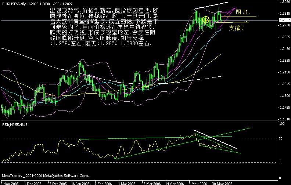Click price axis label 1.1610
Image resolution: width=291 pixels, height=185 pixels.
[285, 119]
